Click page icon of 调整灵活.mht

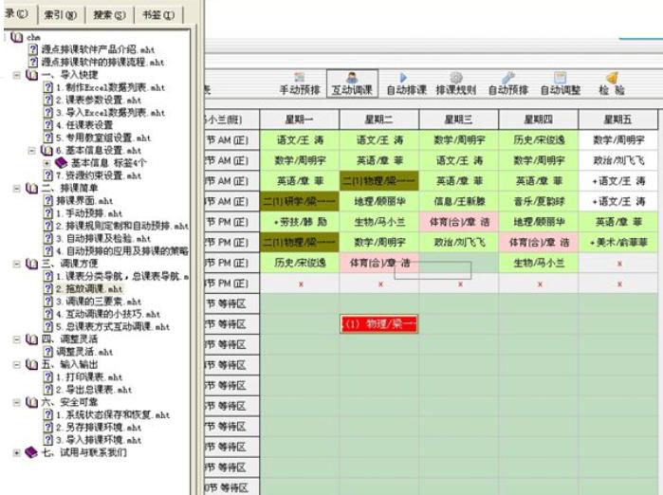coord(48,352)
